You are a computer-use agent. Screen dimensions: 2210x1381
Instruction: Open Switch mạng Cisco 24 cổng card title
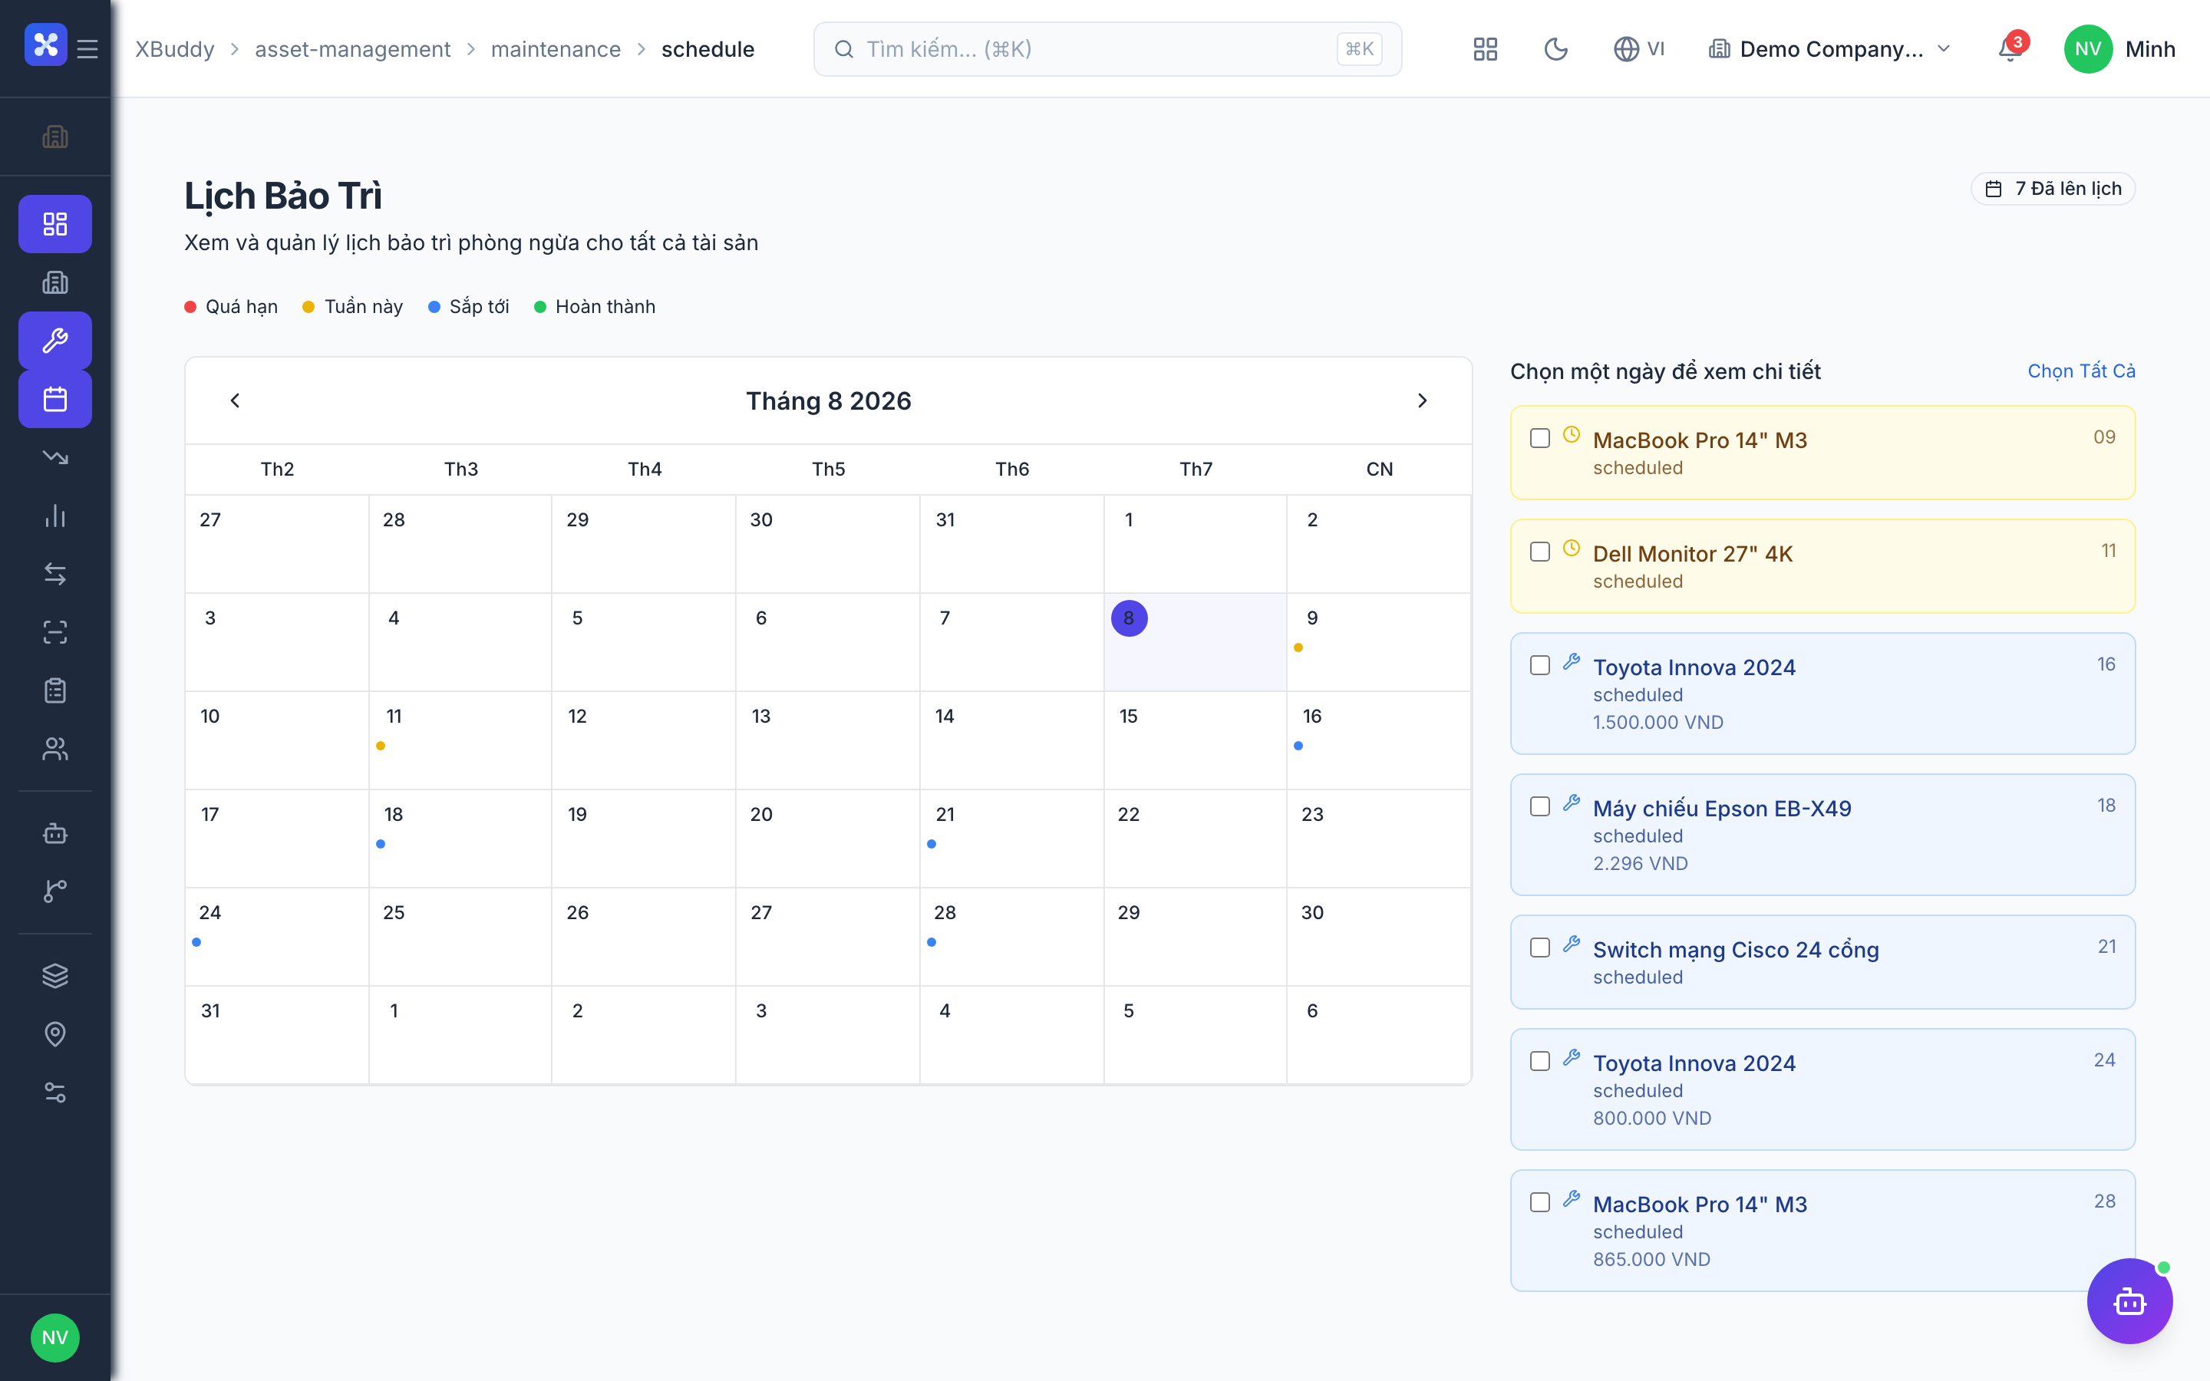[x=1735, y=950]
